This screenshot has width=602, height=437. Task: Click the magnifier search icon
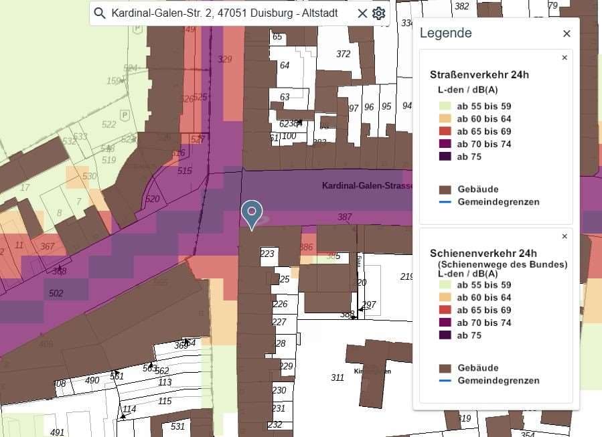tap(100, 13)
